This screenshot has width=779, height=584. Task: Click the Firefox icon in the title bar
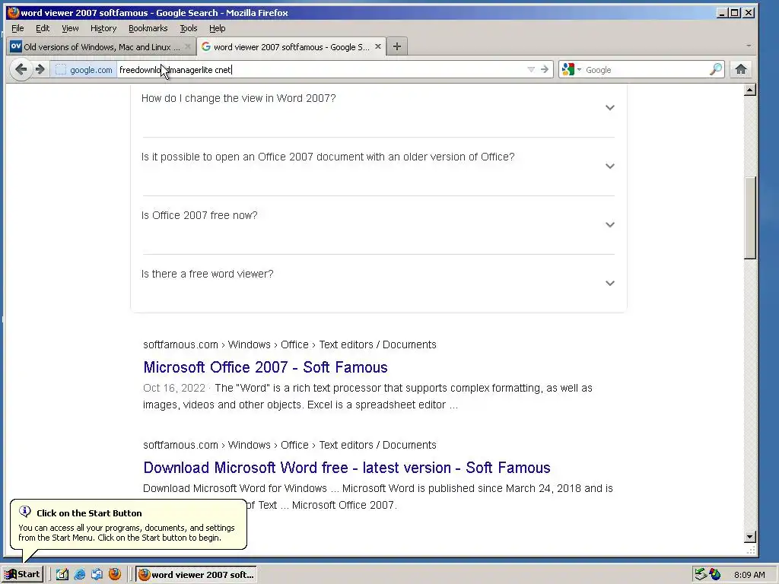[14, 12]
